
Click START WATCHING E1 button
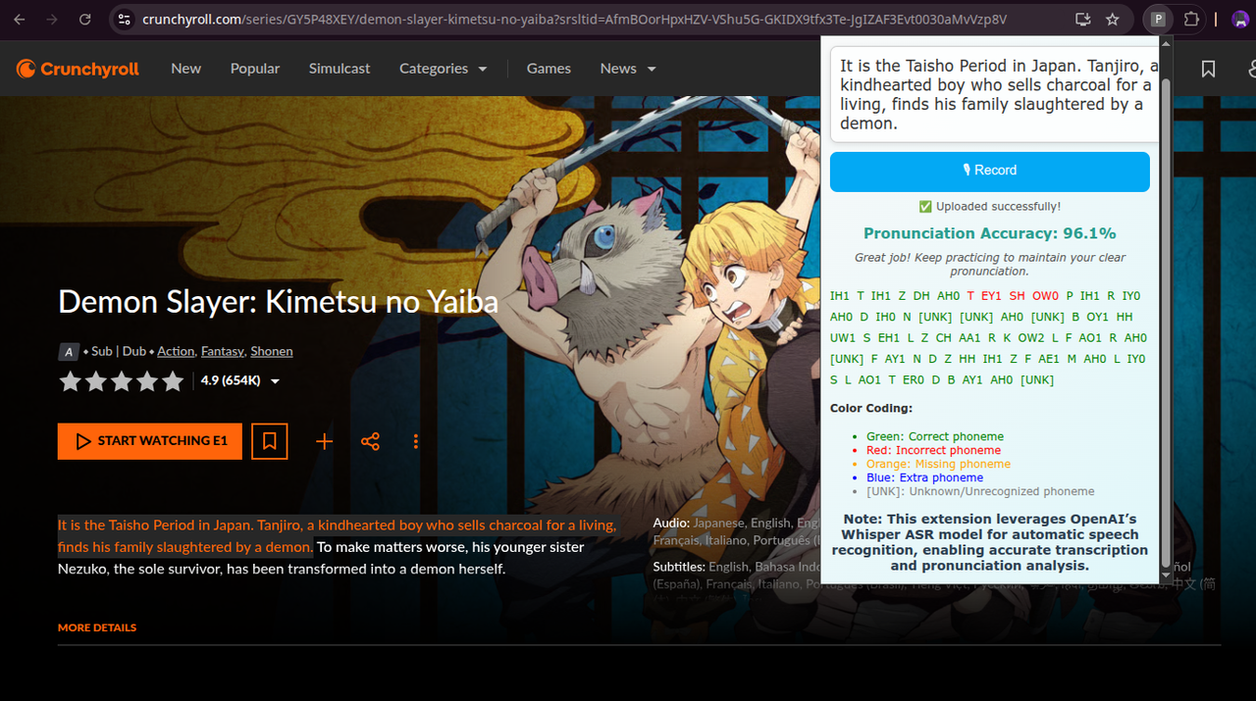click(150, 441)
